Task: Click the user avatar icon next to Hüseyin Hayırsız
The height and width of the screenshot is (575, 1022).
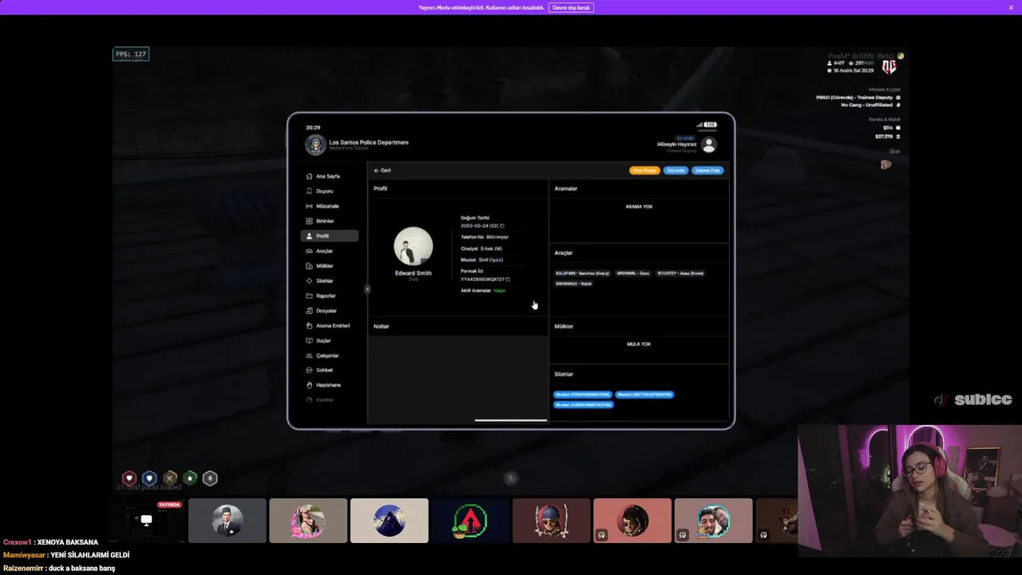Action: (708, 145)
